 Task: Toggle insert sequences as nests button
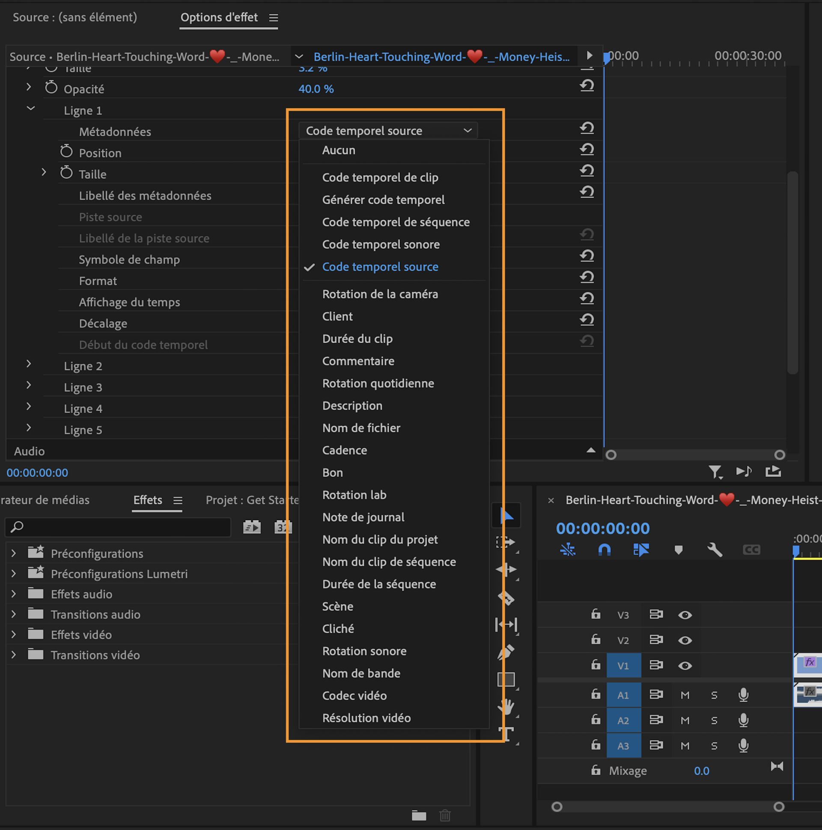tap(568, 550)
